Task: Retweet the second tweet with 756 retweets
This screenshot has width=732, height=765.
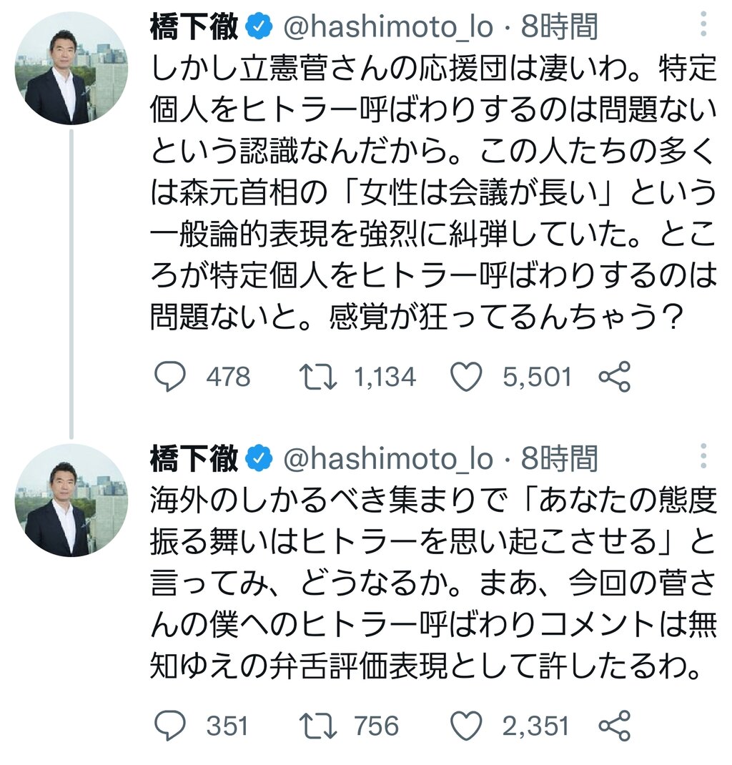Action: [317, 726]
